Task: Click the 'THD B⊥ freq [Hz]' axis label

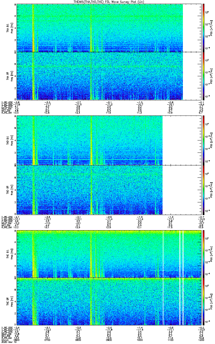Action: coord(10,140)
